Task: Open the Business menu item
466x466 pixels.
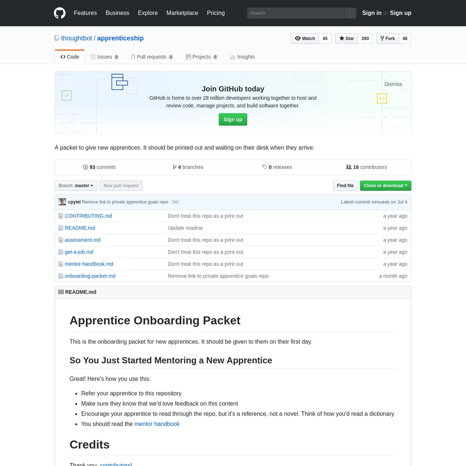Action: tap(117, 13)
